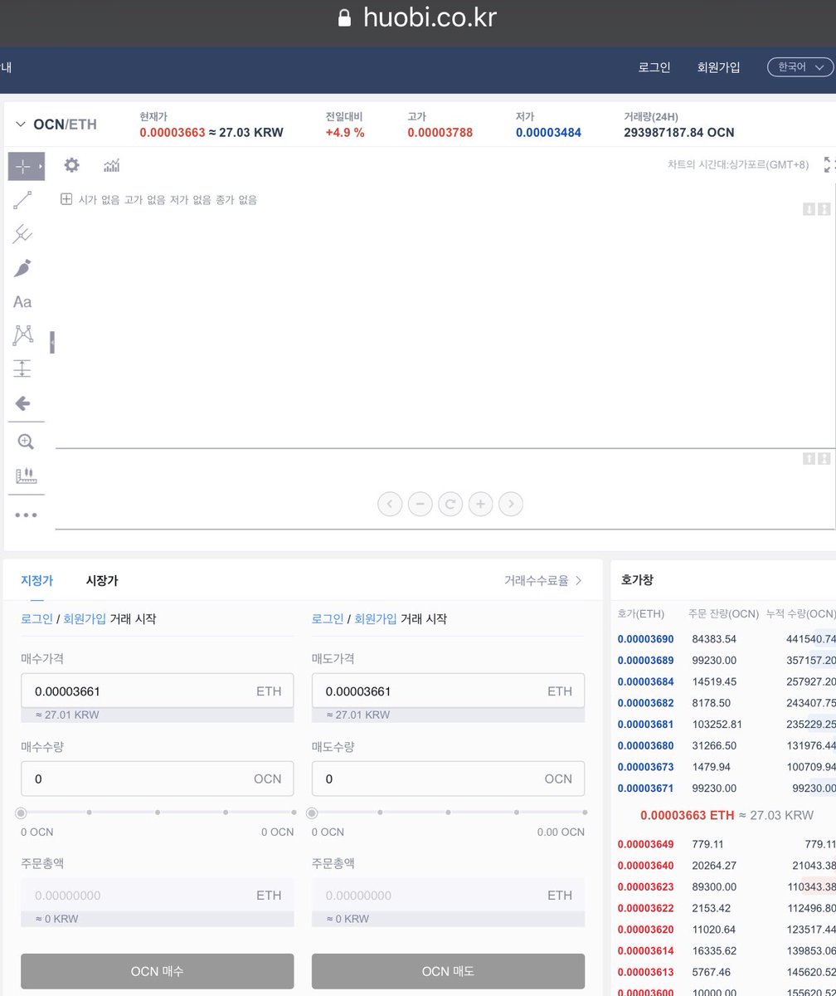Click the lock icon beside huobi.co.kr
Viewport: 836px width, 996px height.
pyautogui.click(x=345, y=17)
